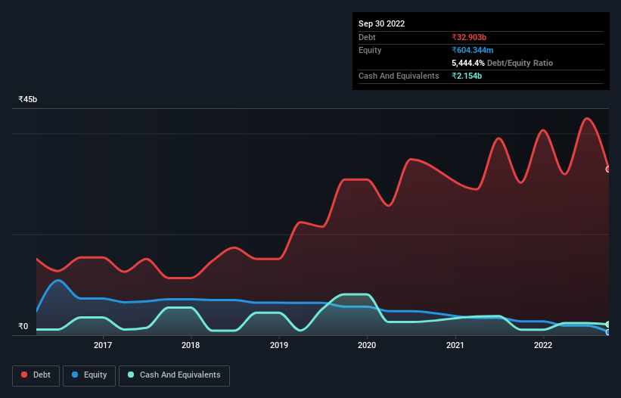Click the ₹0 y-axis label
The height and width of the screenshot is (398, 621).
click(23, 326)
